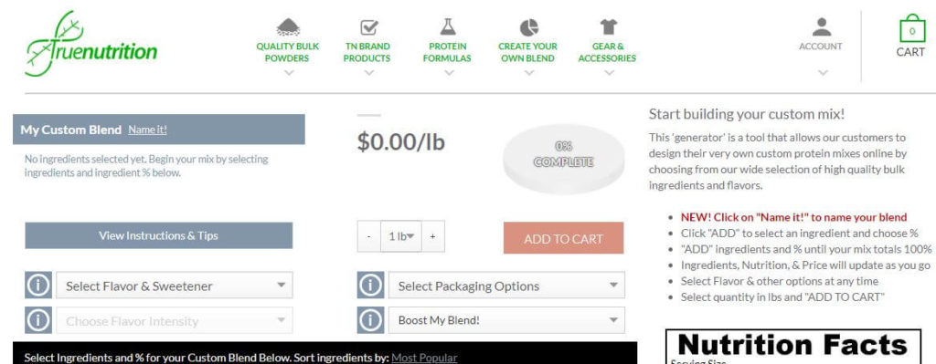Show info for Select Packaging Options
Viewport: 936px width, 364px height.
(x=370, y=286)
